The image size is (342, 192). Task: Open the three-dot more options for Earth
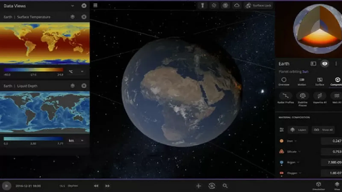[x=336, y=63]
